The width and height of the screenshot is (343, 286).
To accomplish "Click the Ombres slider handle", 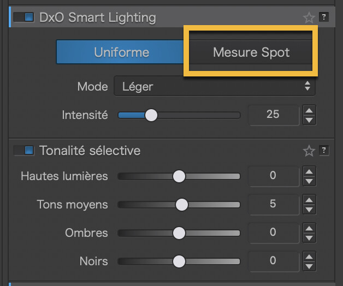I will click(179, 233).
